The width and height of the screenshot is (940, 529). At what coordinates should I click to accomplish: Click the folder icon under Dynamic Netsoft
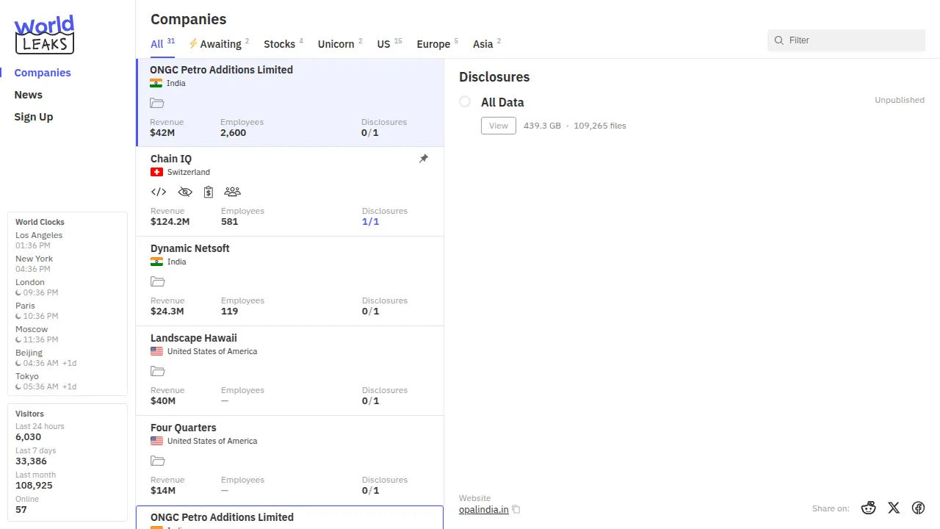pyautogui.click(x=158, y=282)
